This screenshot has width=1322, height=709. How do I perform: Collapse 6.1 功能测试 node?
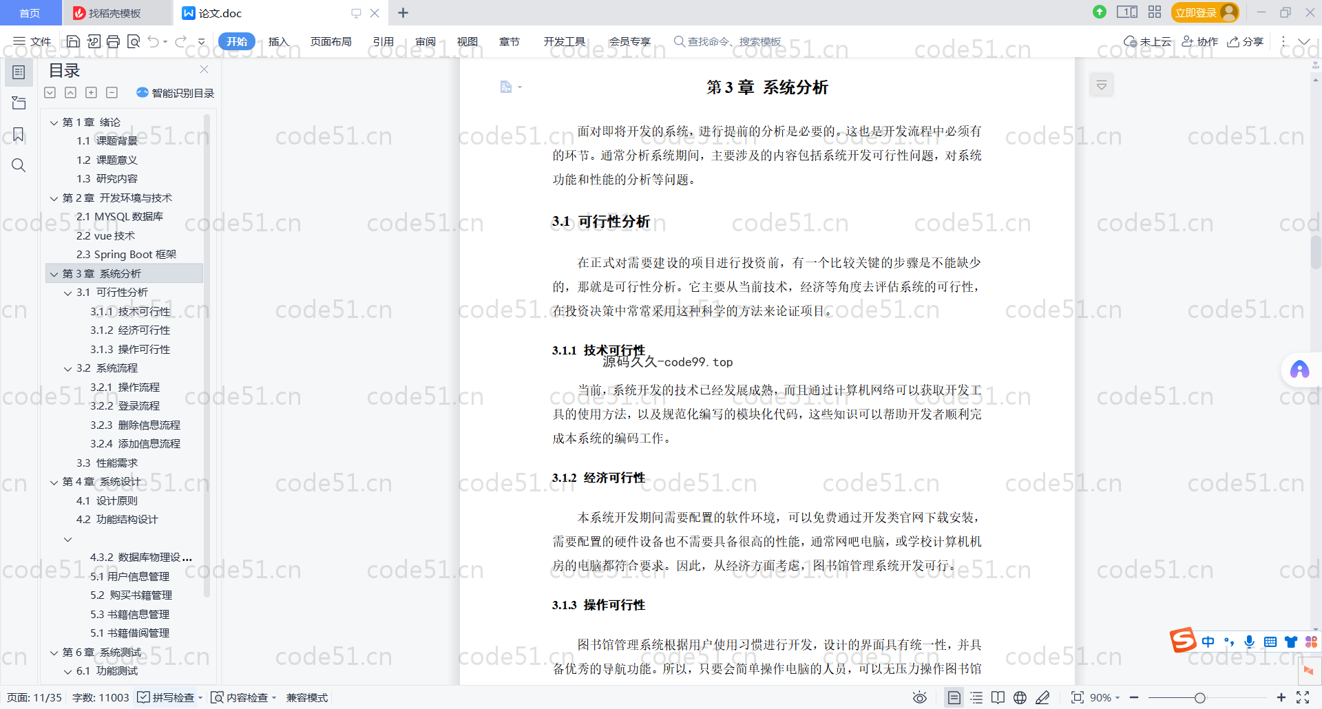click(67, 671)
